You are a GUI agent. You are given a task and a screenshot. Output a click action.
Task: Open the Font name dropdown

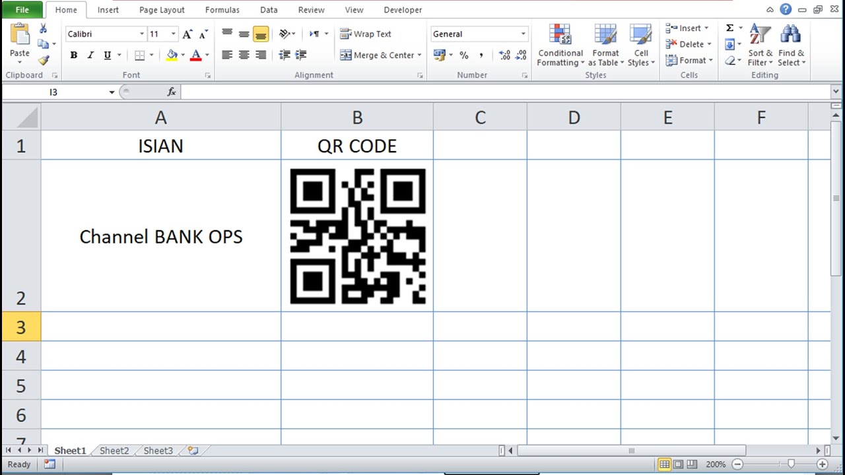pyautogui.click(x=142, y=34)
